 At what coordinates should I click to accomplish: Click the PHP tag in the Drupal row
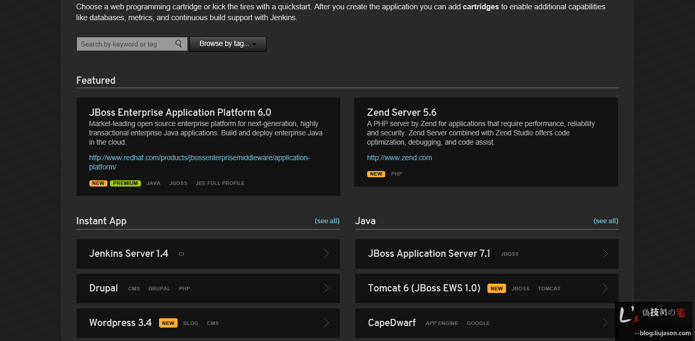click(184, 289)
